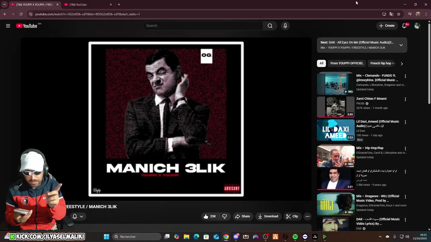The image size is (431, 242).
Task: Click the page vertical scrollbar
Action: pos(429,64)
